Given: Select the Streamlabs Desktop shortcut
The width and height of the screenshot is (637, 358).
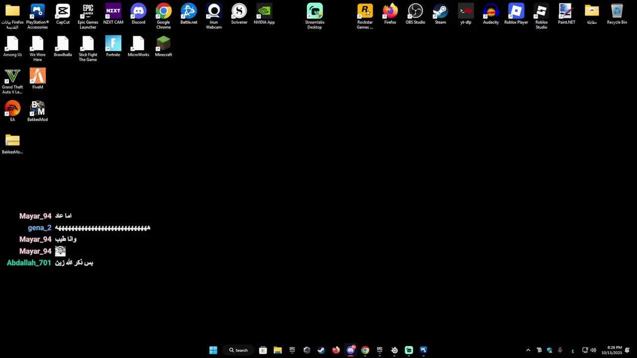Looking at the screenshot, I should tap(315, 16).
